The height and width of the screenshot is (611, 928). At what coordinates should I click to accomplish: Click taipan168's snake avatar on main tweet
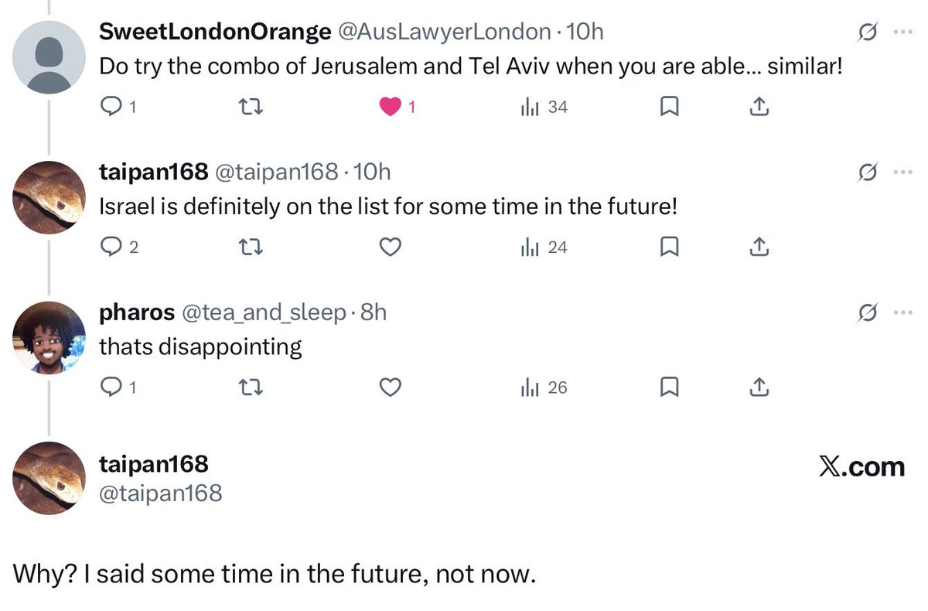pyautogui.click(x=49, y=478)
